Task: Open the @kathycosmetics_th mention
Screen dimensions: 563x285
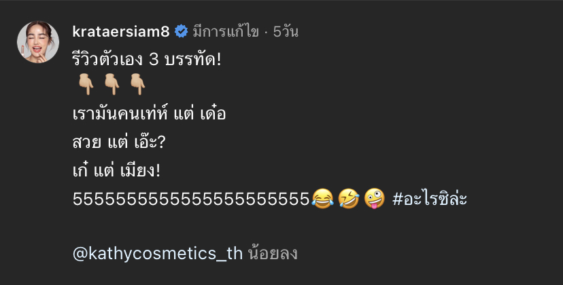Action: (157, 254)
